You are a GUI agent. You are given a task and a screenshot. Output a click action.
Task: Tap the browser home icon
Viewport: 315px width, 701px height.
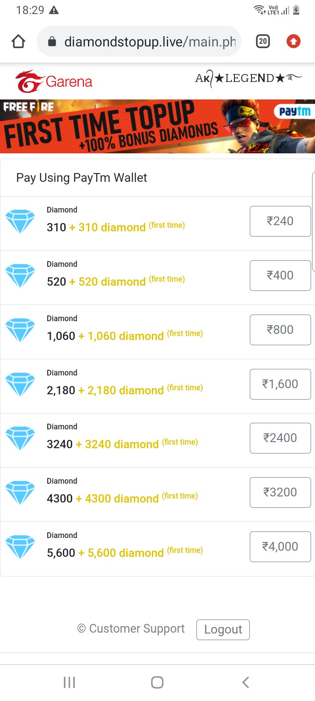[18, 42]
